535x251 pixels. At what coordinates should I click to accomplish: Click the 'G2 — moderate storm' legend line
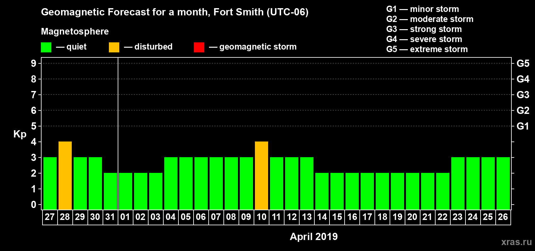[x=430, y=19]
